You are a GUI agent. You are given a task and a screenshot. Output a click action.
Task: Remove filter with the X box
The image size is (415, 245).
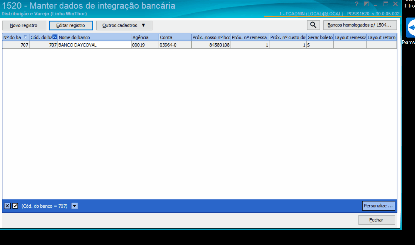[8, 206]
